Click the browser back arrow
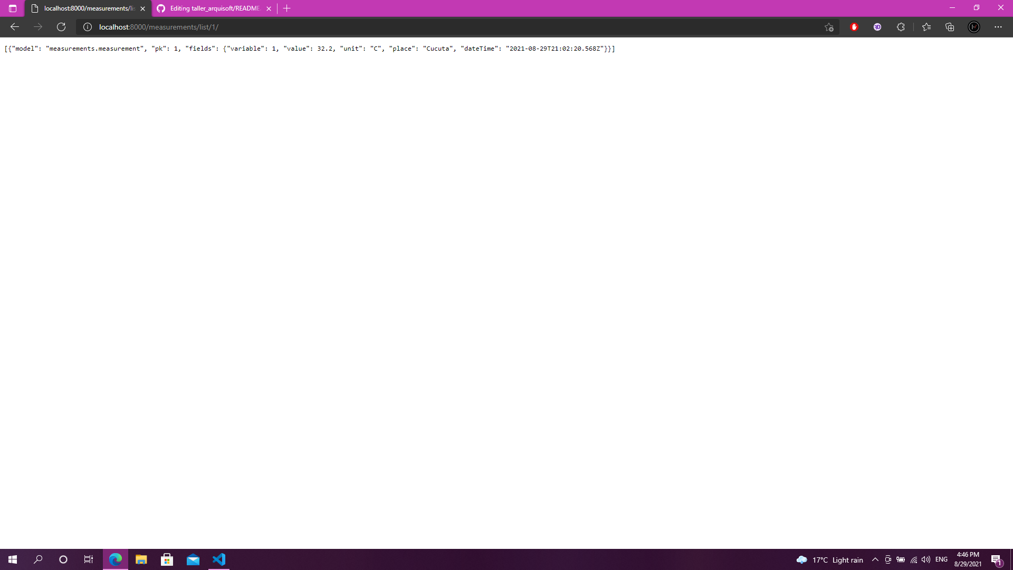 tap(15, 27)
